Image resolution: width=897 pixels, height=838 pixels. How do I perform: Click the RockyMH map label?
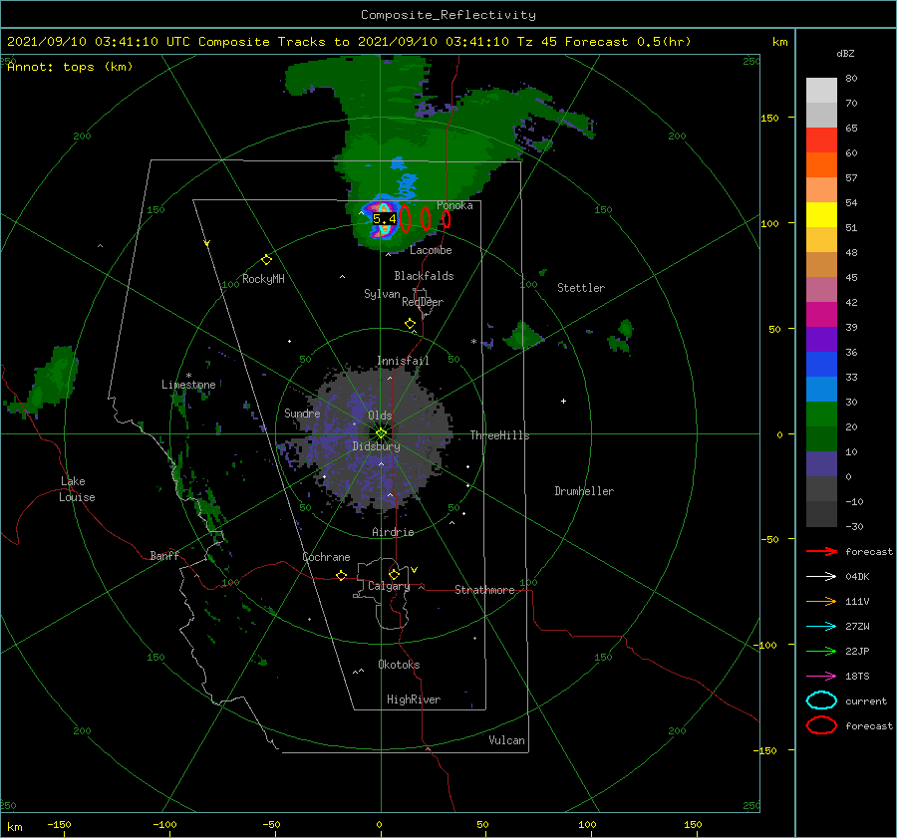click(x=263, y=279)
